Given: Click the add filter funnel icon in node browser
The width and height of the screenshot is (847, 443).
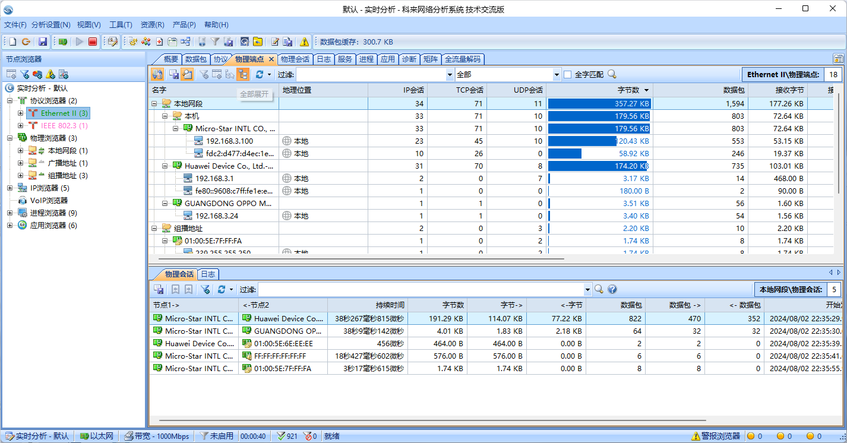Looking at the screenshot, I should [24, 74].
